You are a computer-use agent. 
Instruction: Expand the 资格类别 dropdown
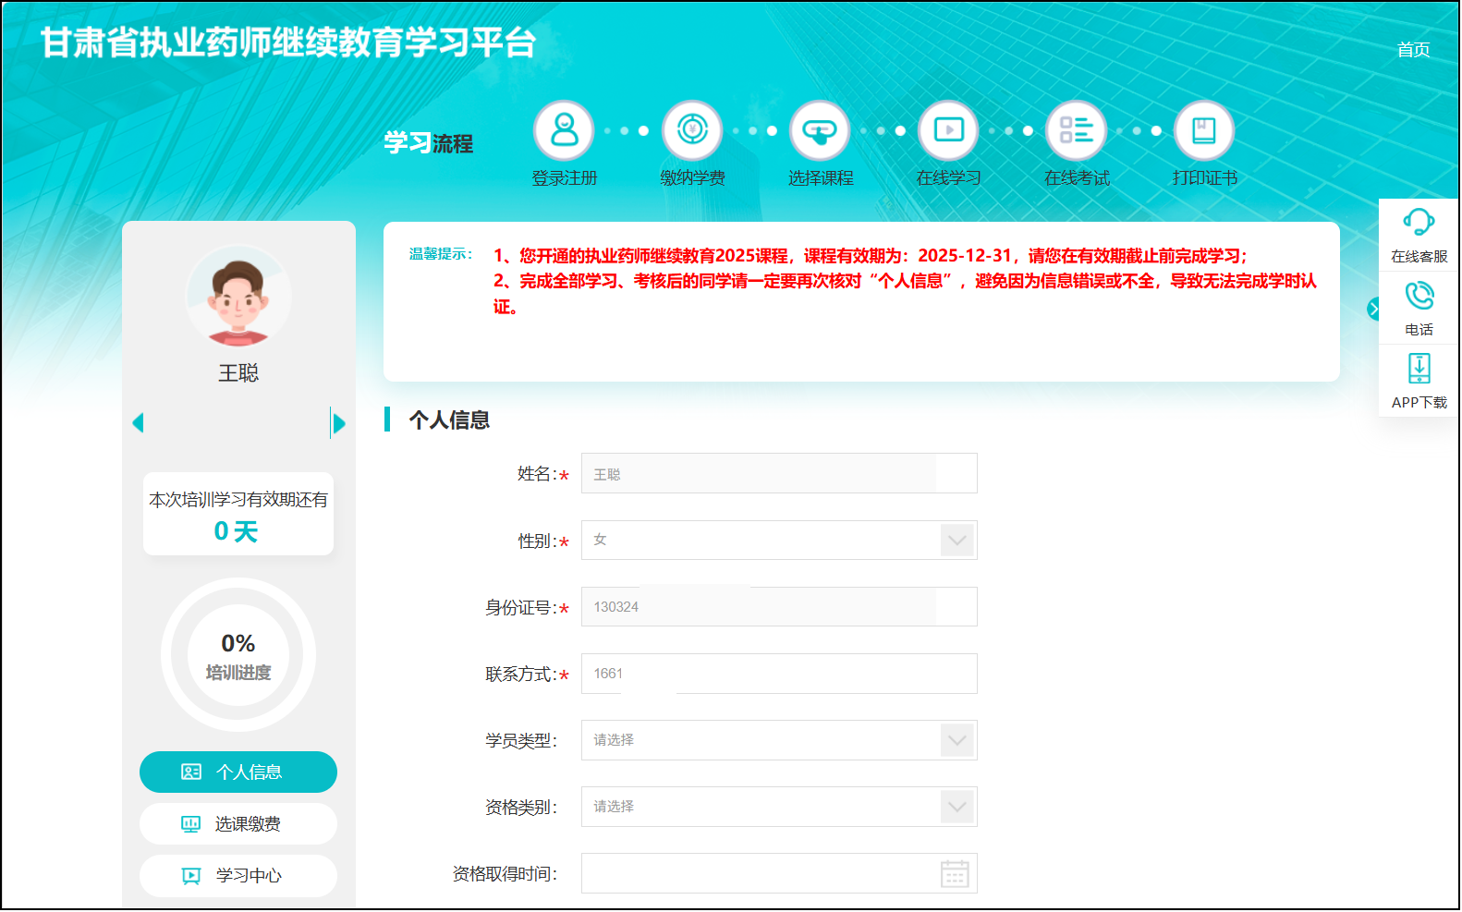(956, 807)
